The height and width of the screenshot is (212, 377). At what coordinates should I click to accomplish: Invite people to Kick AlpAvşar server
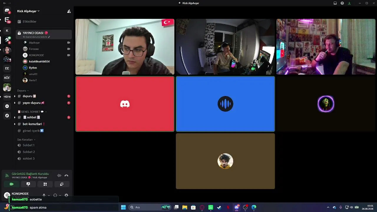point(69,11)
